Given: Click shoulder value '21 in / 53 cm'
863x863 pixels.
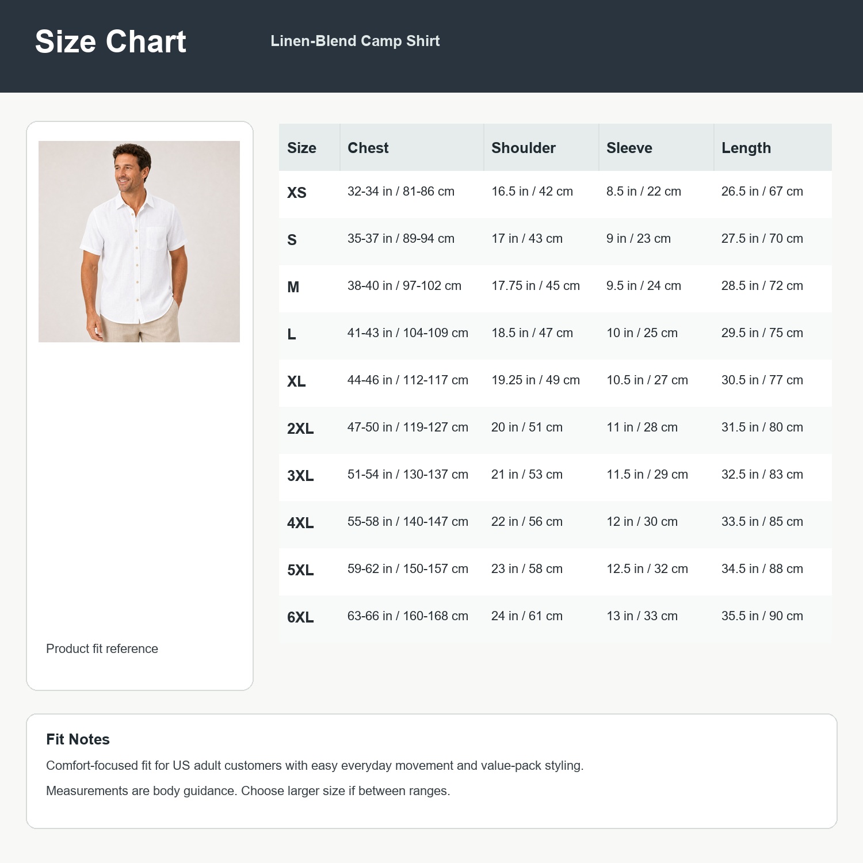Looking at the screenshot, I should [527, 475].
